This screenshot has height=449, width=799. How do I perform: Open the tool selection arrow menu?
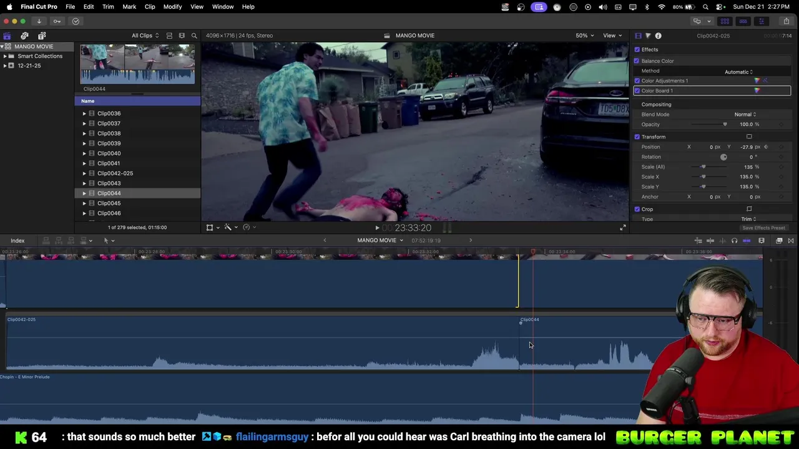point(109,241)
